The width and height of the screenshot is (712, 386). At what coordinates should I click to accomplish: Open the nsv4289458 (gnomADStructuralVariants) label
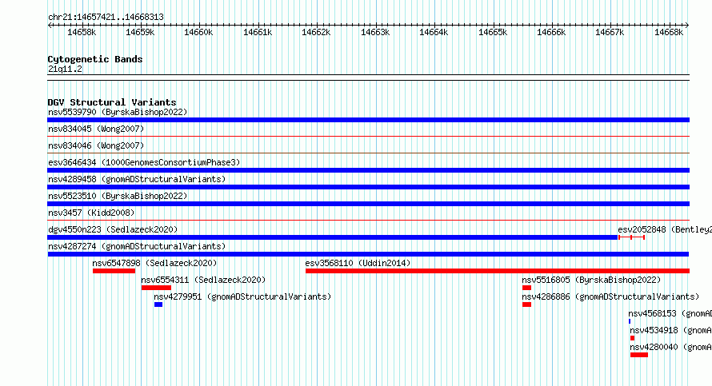point(137,179)
